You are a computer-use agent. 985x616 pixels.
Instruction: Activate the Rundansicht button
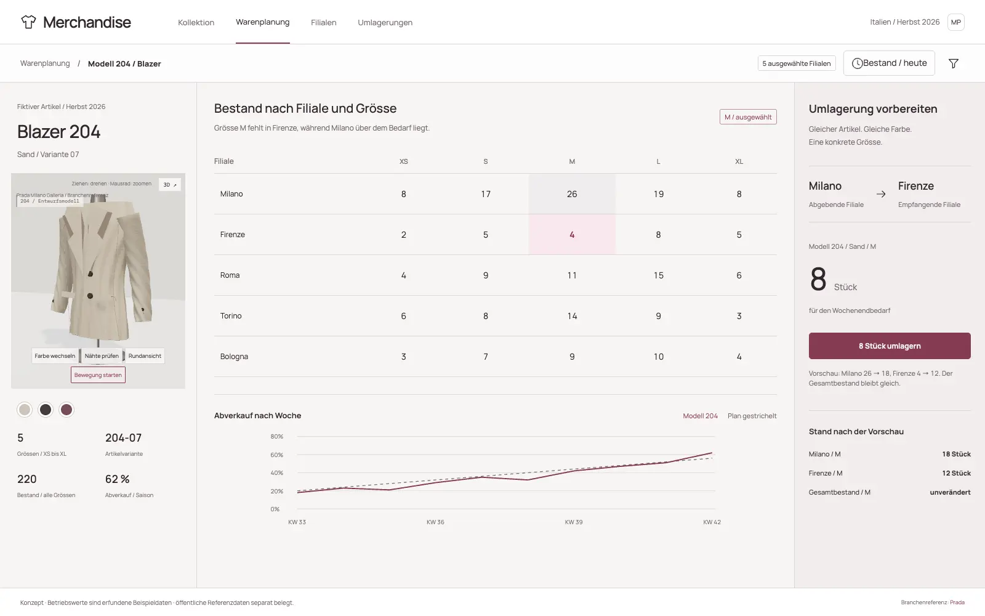pyautogui.click(x=145, y=356)
